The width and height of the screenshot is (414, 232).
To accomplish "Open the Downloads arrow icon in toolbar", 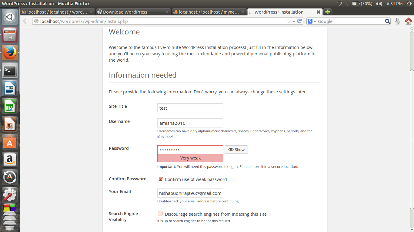I will pos(398,21).
